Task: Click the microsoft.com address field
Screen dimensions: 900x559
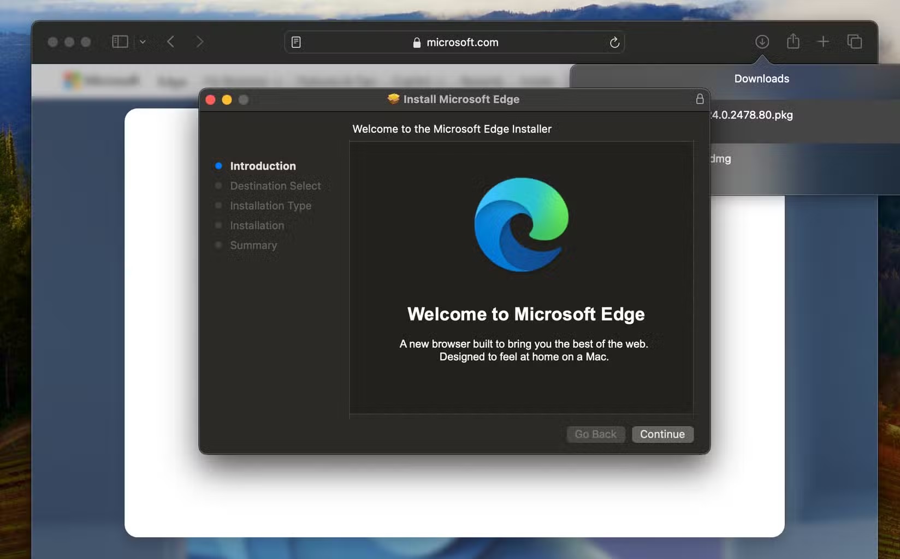Action: coord(454,42)
